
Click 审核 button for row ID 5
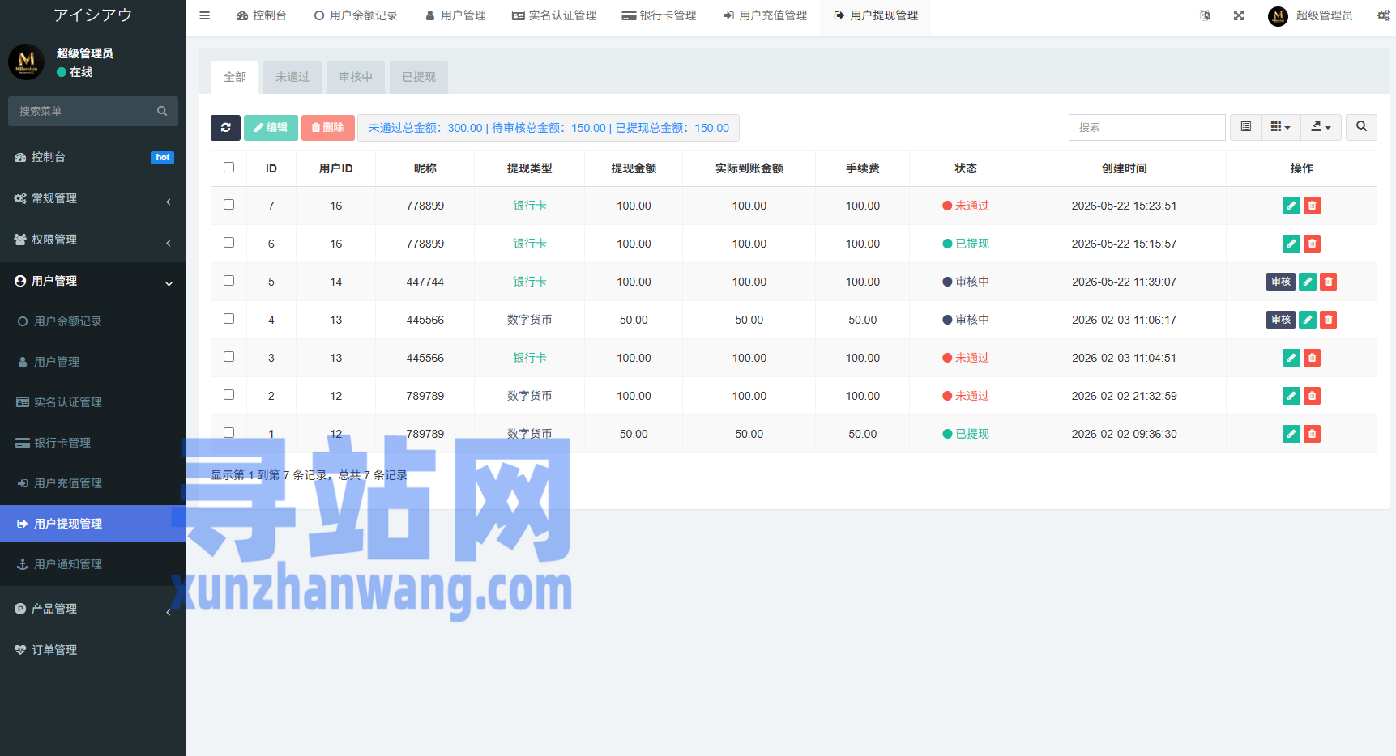1281,282
